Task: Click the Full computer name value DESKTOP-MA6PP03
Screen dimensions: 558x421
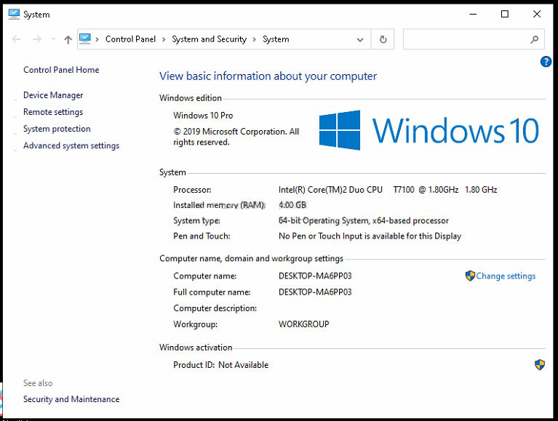Action: point(315,292)
